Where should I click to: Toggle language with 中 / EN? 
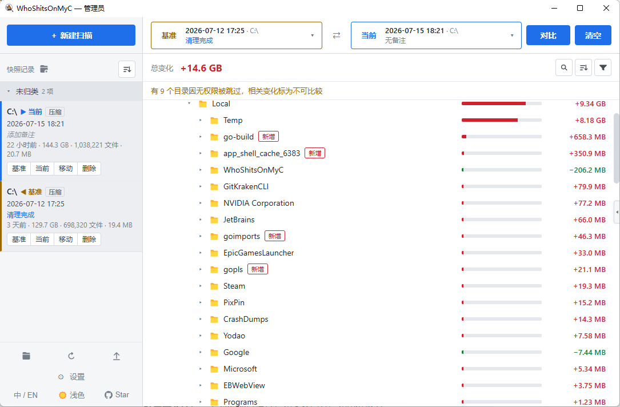pos(26,395)
